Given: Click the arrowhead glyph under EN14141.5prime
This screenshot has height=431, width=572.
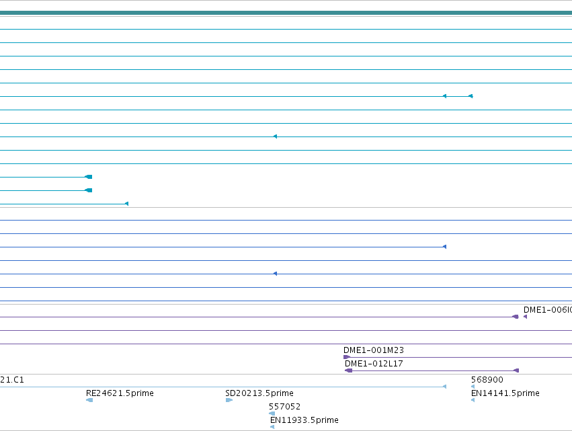Looking at the screenshot, I should click(473, 400).
